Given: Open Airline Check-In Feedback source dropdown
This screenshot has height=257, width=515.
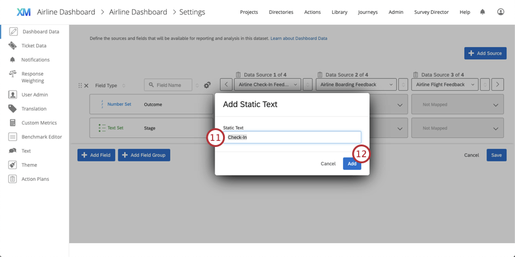Looking at the screenshot, I should [x=268, y=85].
